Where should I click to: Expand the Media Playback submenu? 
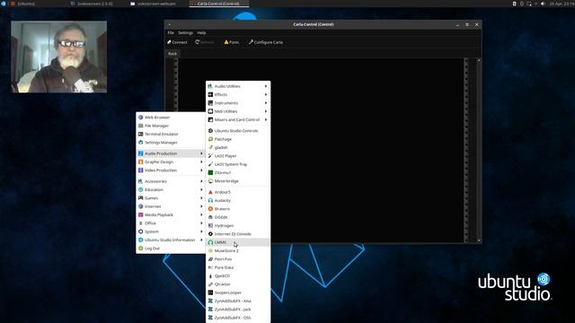(171, 215)
